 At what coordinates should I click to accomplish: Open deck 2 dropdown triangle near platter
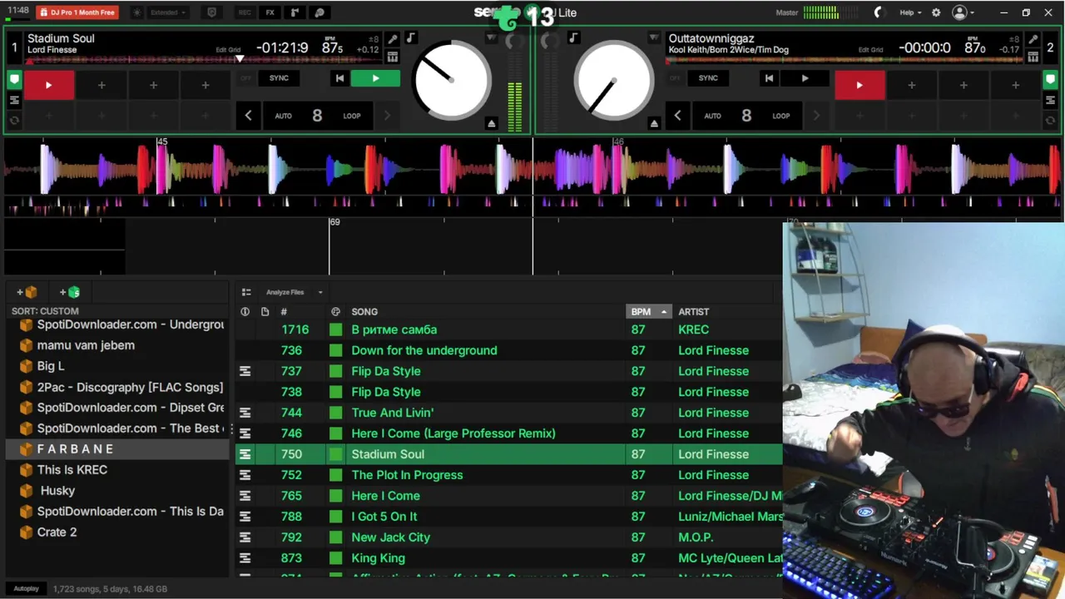tap(654, 38)
